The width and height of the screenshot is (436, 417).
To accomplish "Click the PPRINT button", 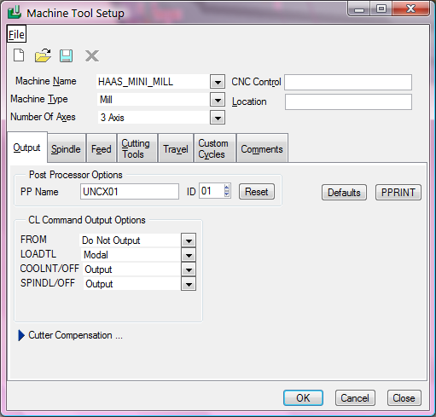I will pos(398,193).
